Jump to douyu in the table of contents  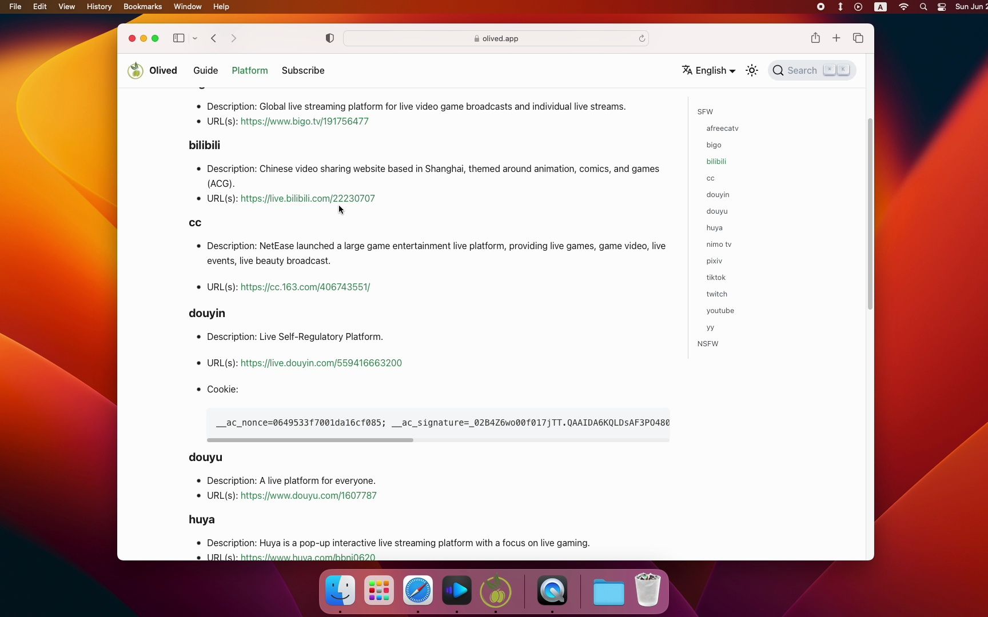[717, 211]
